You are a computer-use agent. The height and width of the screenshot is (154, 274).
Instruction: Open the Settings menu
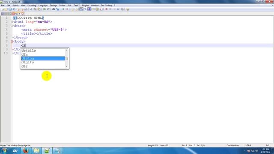pyautogui.click(x=53, y=6)
